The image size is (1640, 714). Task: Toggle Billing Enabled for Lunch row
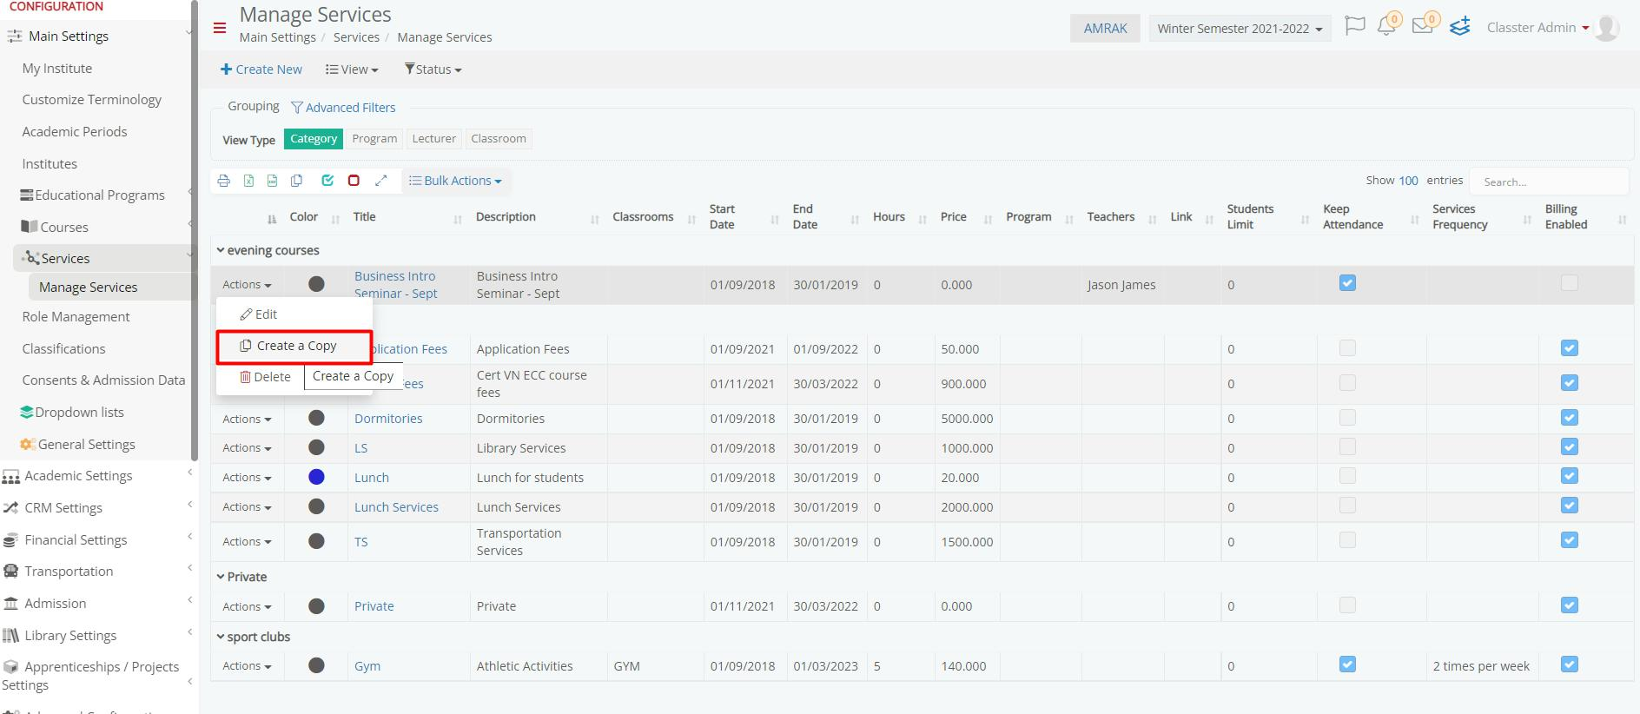(1570, 476)
